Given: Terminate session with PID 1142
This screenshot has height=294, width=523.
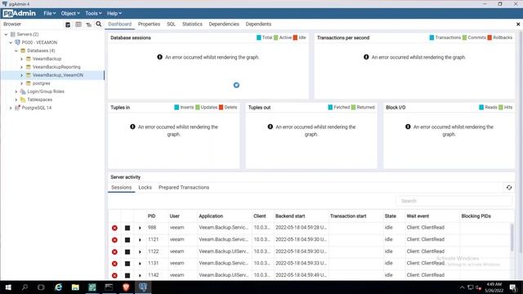Looking at the screenshot, I should pyautogui.click(x=114, y=276).
